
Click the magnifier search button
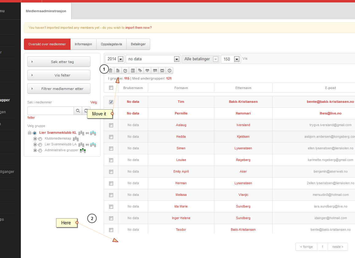[x=78, y=111]
